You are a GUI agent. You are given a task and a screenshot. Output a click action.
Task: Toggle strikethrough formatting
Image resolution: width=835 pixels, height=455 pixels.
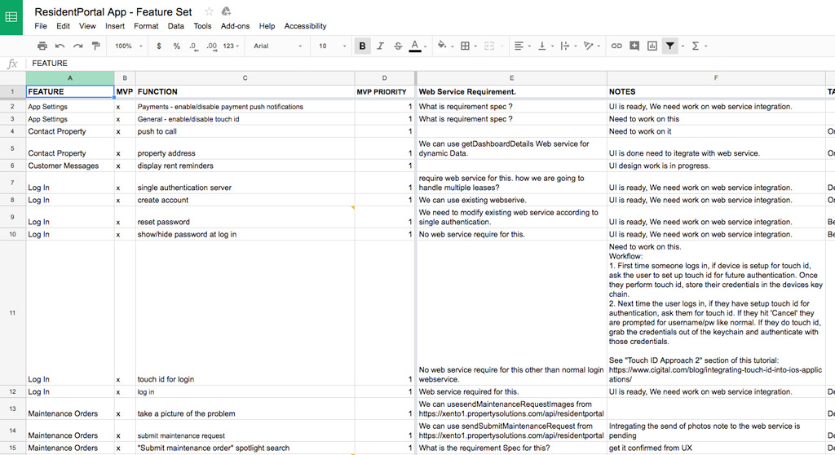398,46
